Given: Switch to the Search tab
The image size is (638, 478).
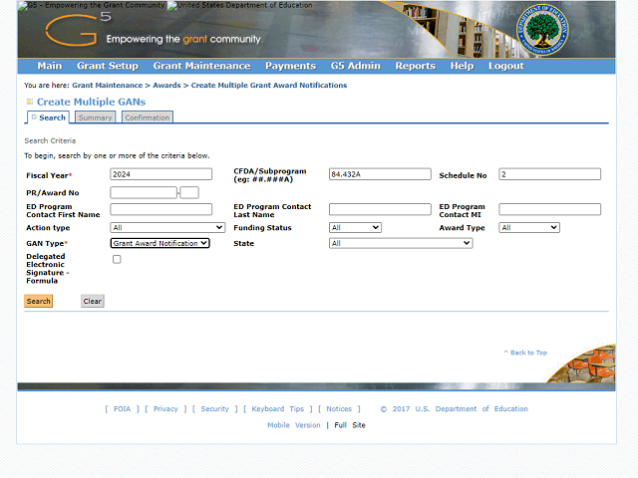Looking at the screenshot, I should [49, 118].
